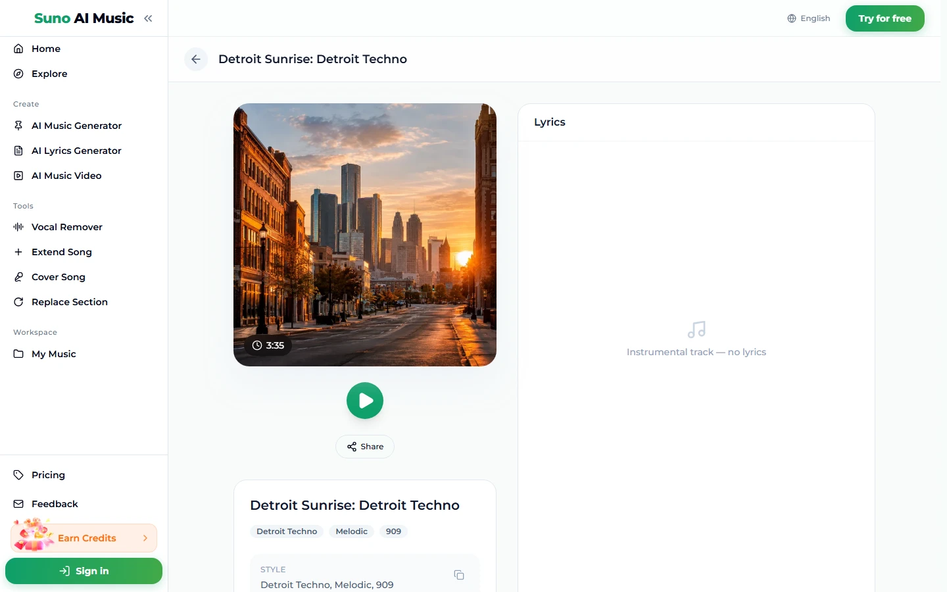The width and height of the screenshot is (947, 592).
Task: Open the Explore page
Action: 84,74
